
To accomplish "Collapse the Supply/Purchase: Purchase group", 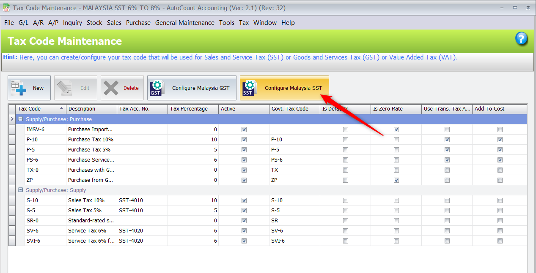I will pyautogui.click(x=21, y=119).
